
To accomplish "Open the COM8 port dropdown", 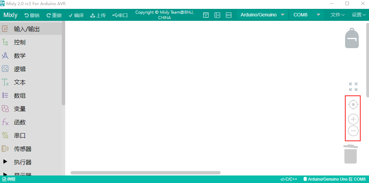I will 306,15.
